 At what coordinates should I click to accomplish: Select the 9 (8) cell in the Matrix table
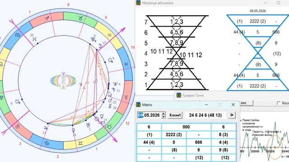[223, 150]
